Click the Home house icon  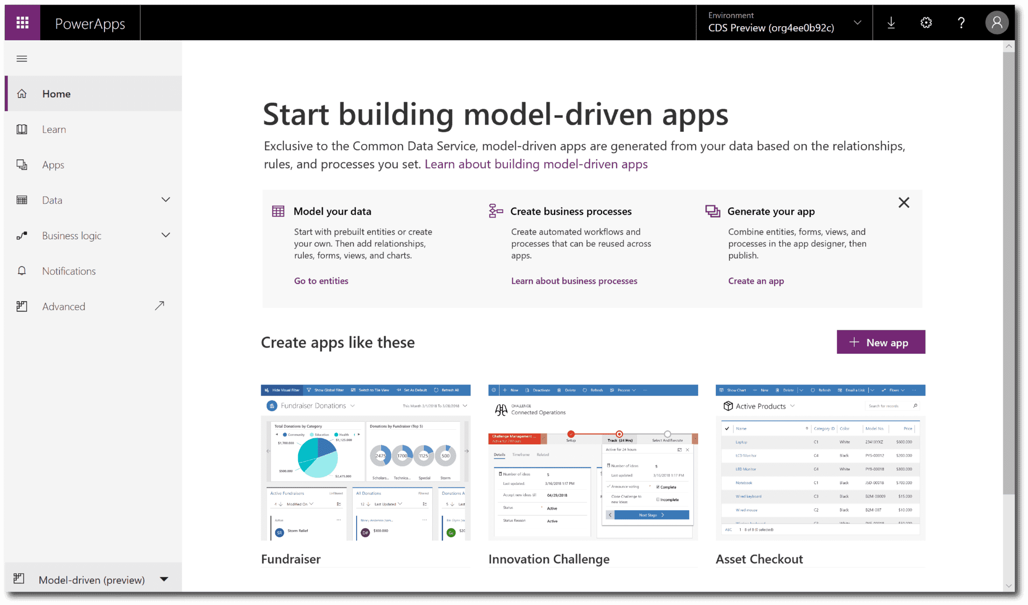click(22, 94)
